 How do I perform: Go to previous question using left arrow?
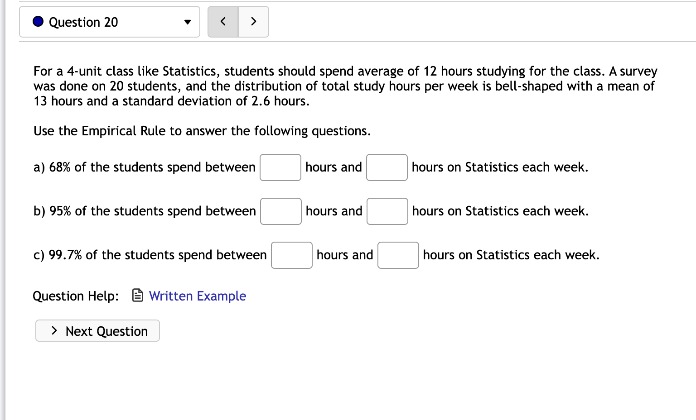[223, 22]
